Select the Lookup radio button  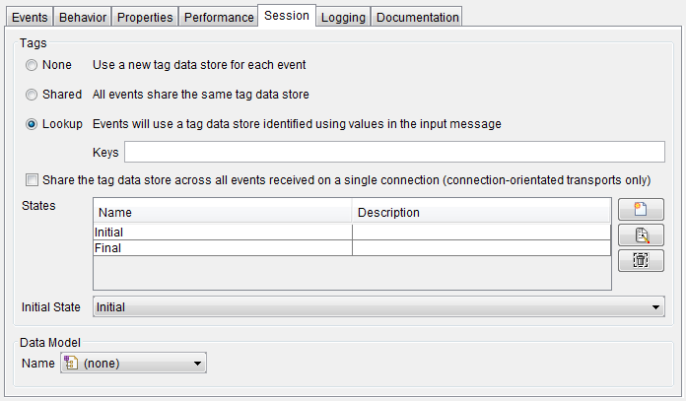coord(33,124)
